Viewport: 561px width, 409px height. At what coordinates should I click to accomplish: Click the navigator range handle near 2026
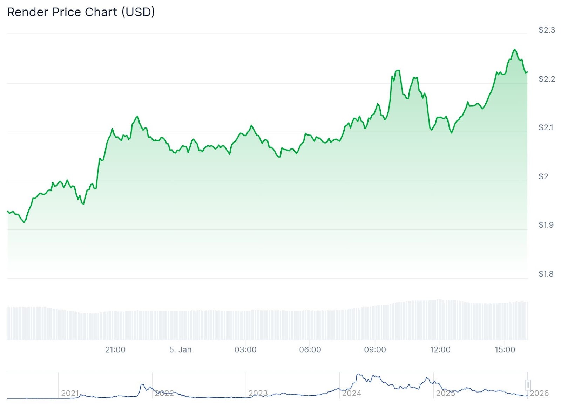click(528, 385)
